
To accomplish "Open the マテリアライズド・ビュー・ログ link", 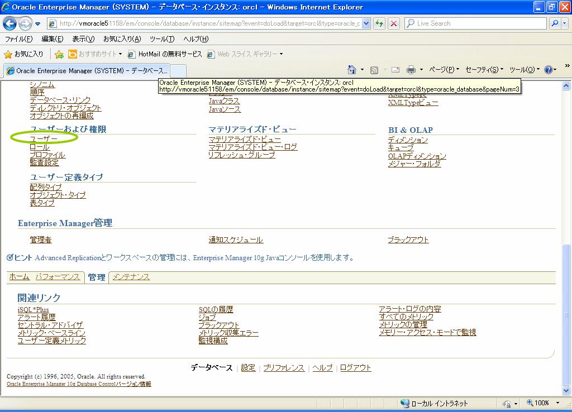I will click(x=253, y=147).
